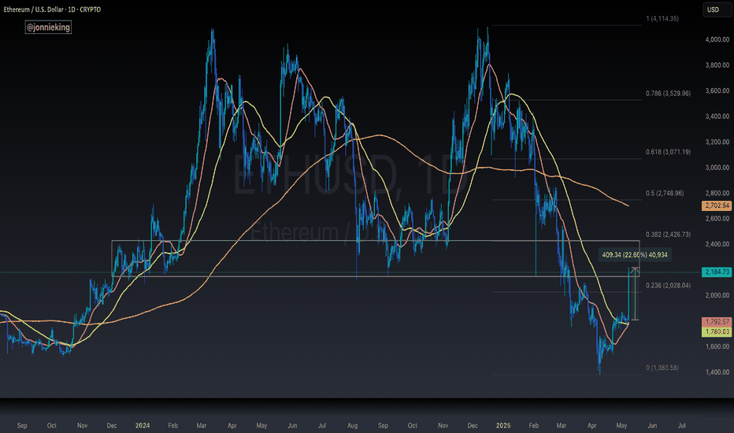Click the Ethereum / U.S. Dollar symbol title

pyautogui.click(x=52, y=9)
